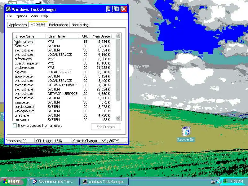Click the 21,928 K memory value
This screenshot has height=186, width=248.
tap(103, 68)
